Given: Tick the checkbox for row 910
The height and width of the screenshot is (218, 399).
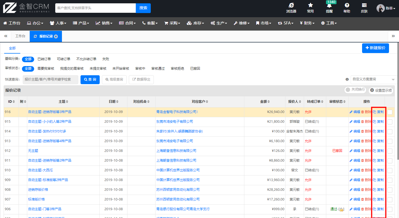Looking at the screenshot, I should (x=390, y=171).
